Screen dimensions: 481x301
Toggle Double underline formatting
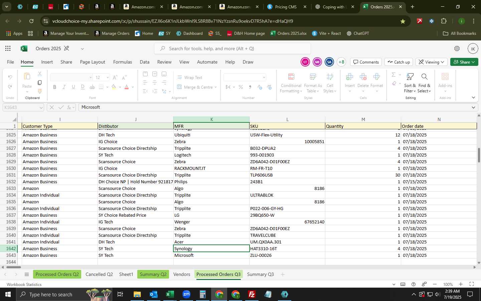(x=83, y=87)
